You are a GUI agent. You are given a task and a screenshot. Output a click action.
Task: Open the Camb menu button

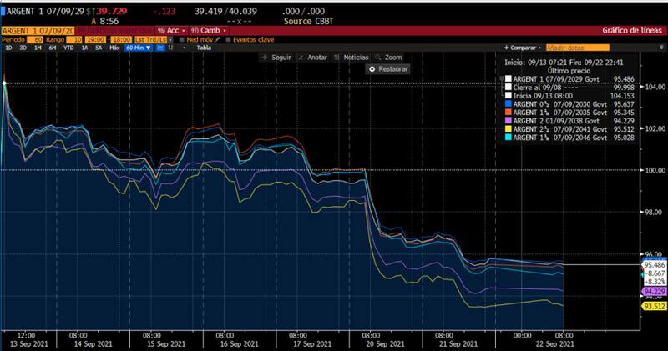click(x=210, y=30)
